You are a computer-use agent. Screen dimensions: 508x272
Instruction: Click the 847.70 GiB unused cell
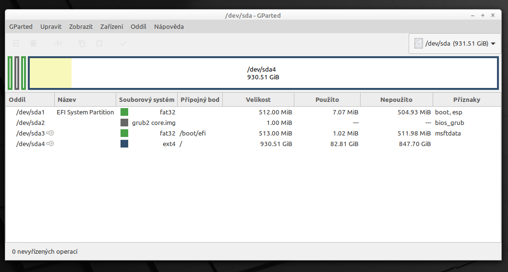[x=415, y=144]
